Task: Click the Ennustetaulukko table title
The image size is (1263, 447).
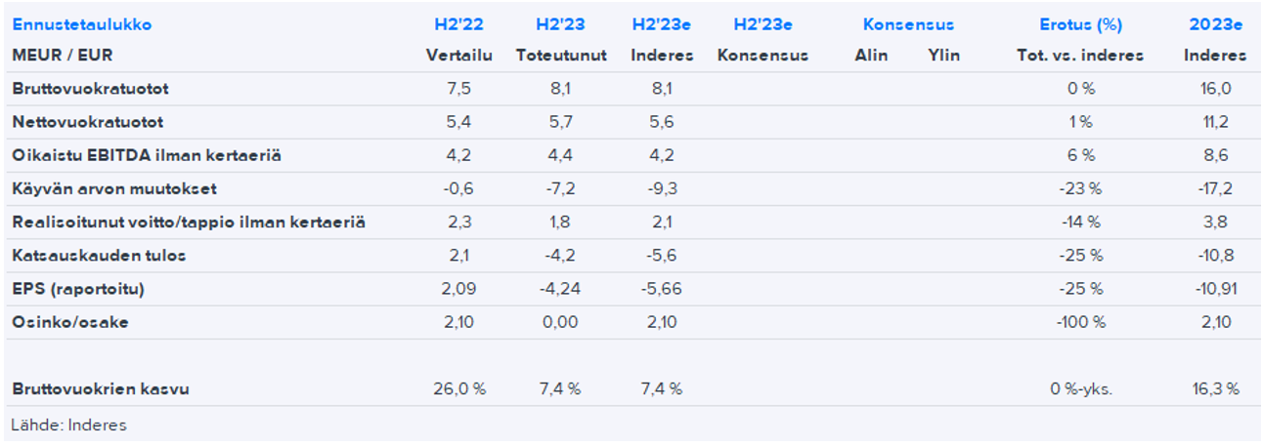Action: (82, 24)
